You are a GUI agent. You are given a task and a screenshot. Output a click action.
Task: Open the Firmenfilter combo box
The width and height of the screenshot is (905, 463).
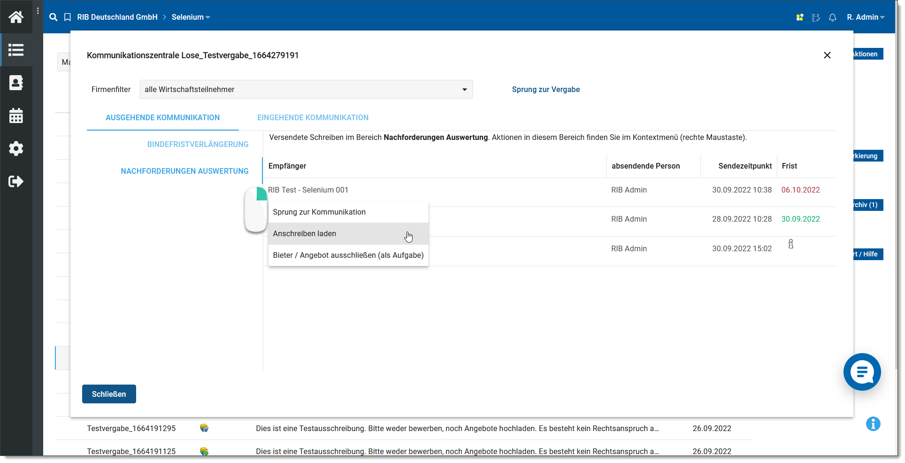306,89
